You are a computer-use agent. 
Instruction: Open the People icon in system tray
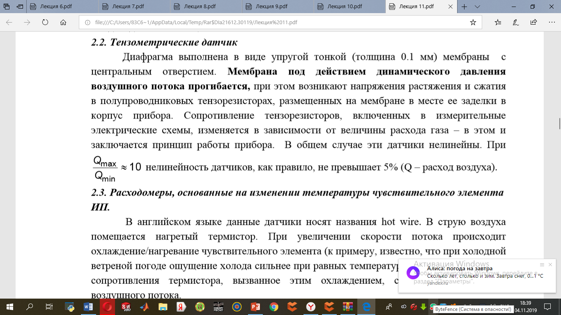click(x=389, y=306)
